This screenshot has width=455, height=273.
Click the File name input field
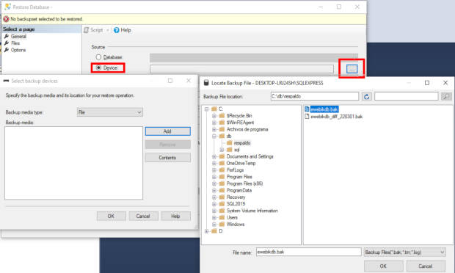308,252
